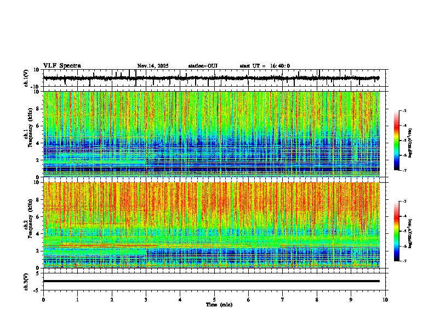The height and width of the screenshot is (336, 434).
Task: Click the "4" kHz tick of ch.1 spectrogram
Action: pyautogui.click(x=38, y=143)
